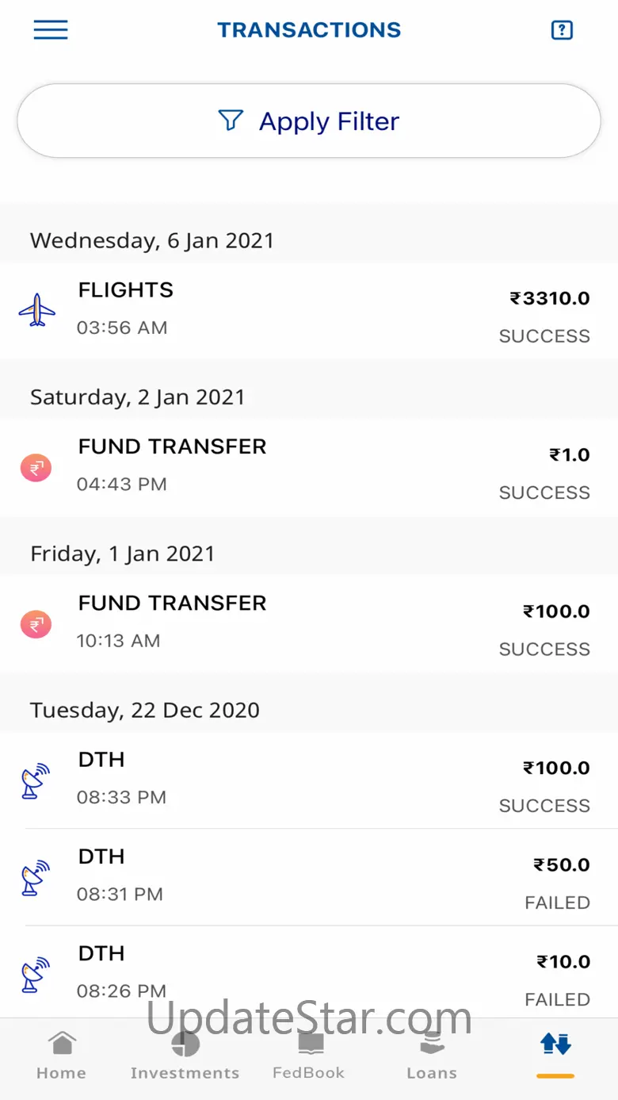Tap the airplane icon for FLIGHTS

(x=37, y=310)
